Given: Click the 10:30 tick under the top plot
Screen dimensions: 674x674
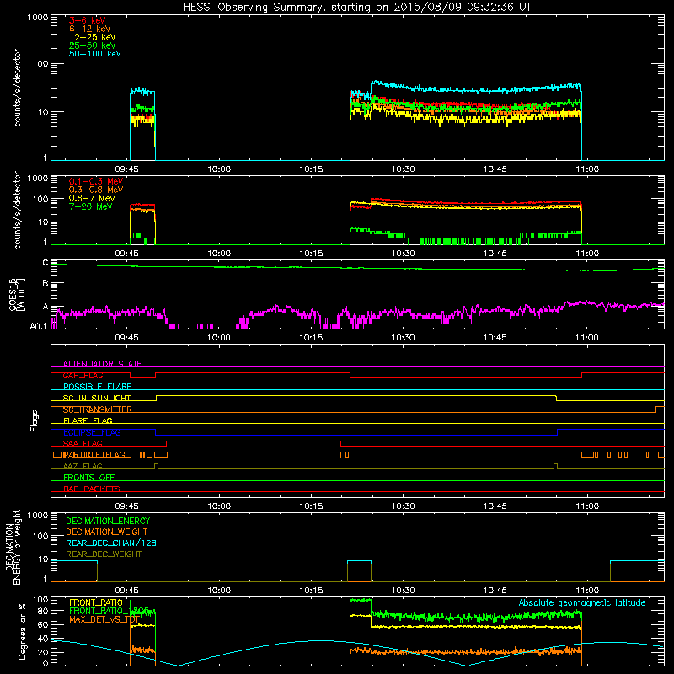Looking at the screenshot, I should (x=404, y=169).
